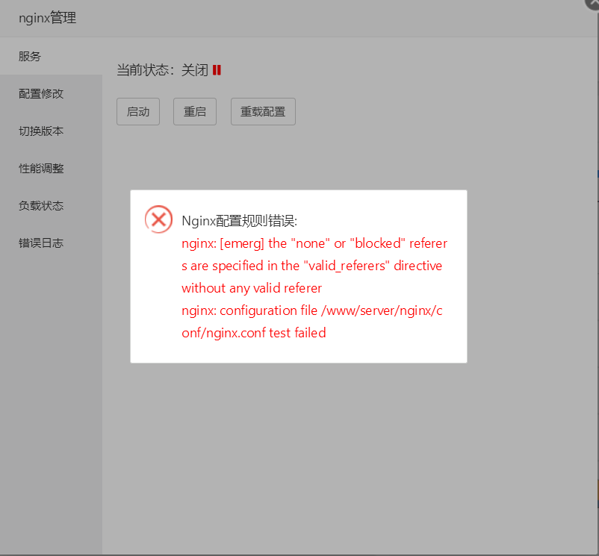Open the 切换版本 tab
This screenshot has width=599, height=556.
tap(51, 131)
